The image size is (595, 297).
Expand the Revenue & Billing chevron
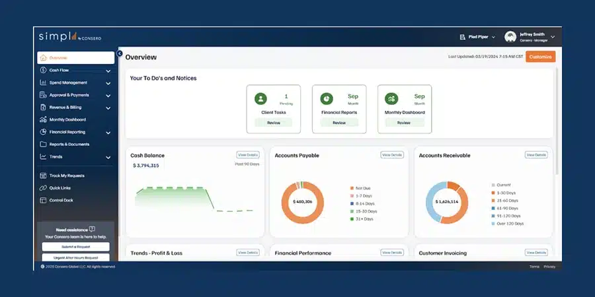coord(108,108)
